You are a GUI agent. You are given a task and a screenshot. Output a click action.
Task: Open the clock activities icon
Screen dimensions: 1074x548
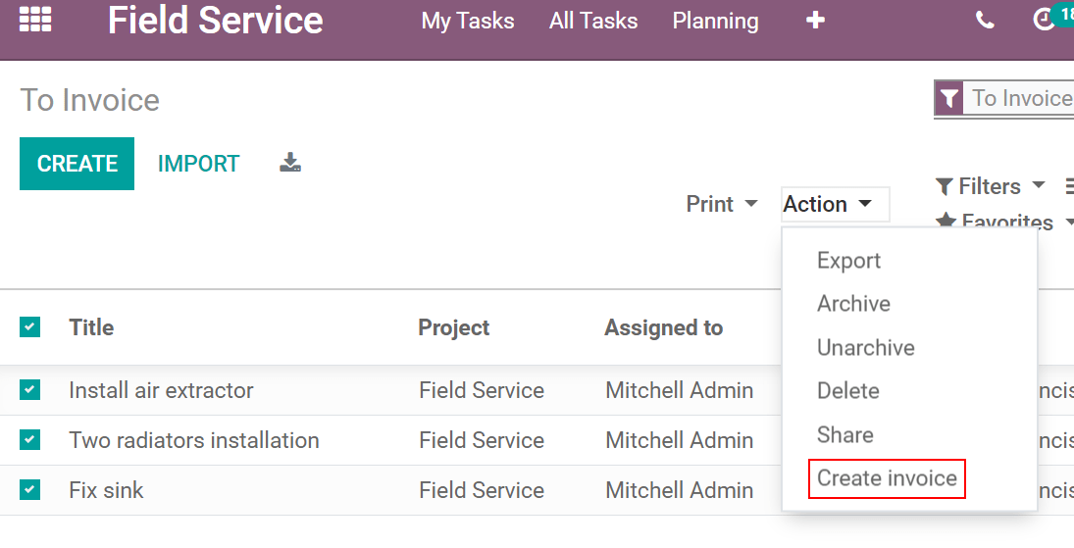[x=1045, y=21]
